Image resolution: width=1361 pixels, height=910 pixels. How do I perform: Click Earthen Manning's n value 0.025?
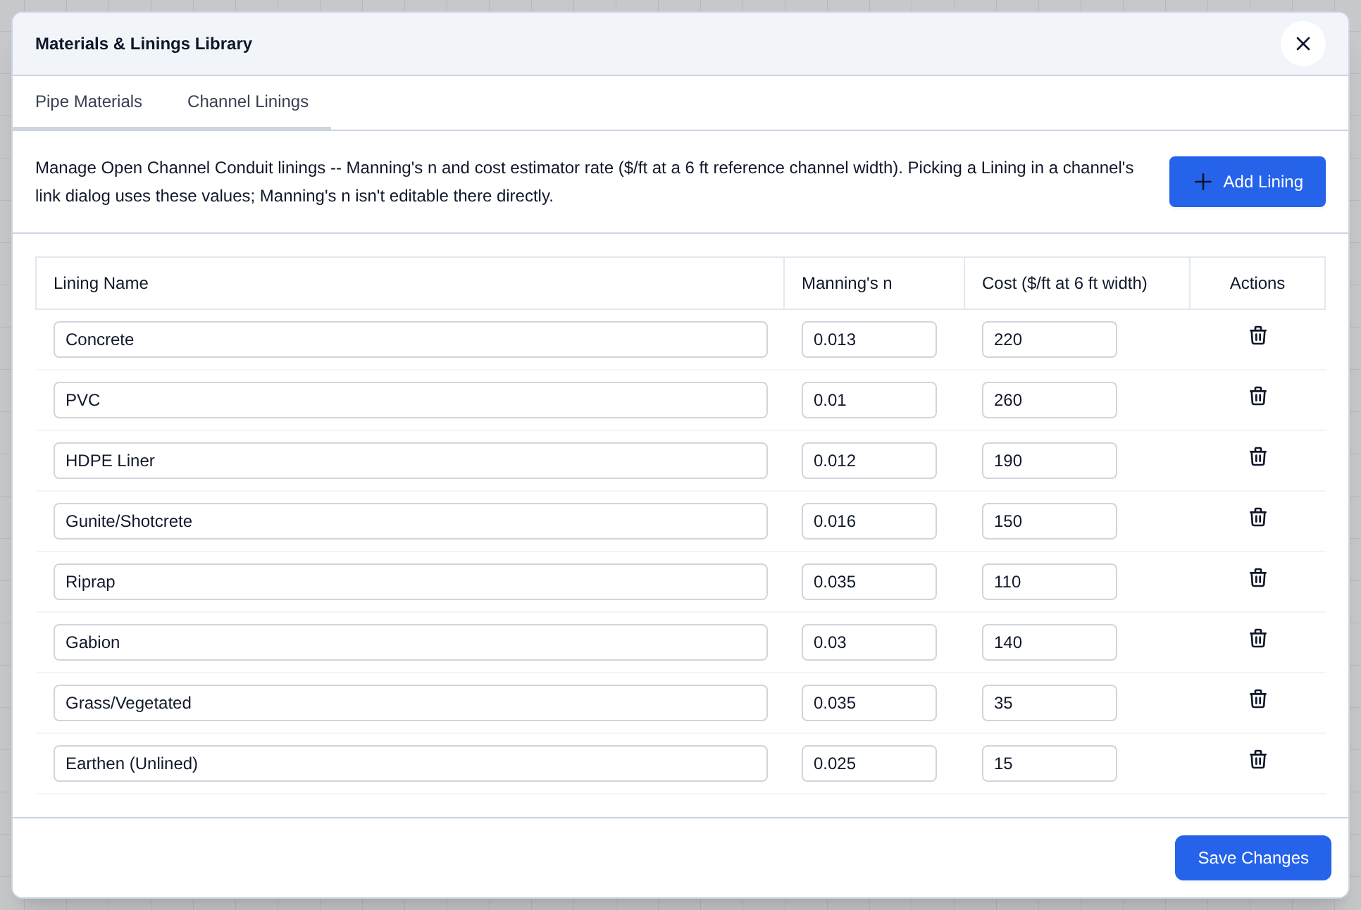pyautogui.click(x=869, y=763)
